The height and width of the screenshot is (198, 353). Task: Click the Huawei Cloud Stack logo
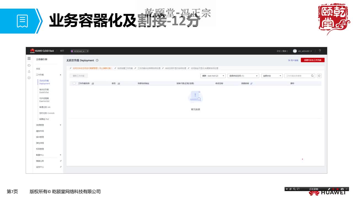42,51
